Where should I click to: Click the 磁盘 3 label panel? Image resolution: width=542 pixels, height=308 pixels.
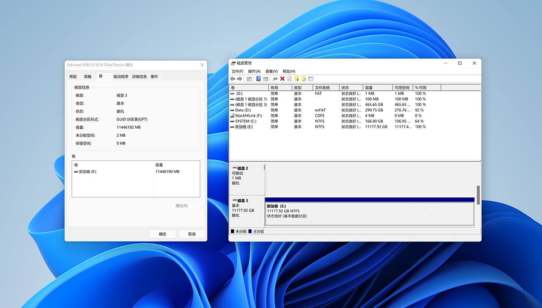click(247, 211)
